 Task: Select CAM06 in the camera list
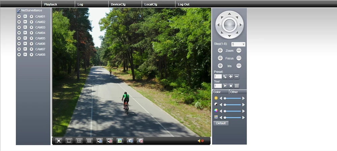coord(40,44)
